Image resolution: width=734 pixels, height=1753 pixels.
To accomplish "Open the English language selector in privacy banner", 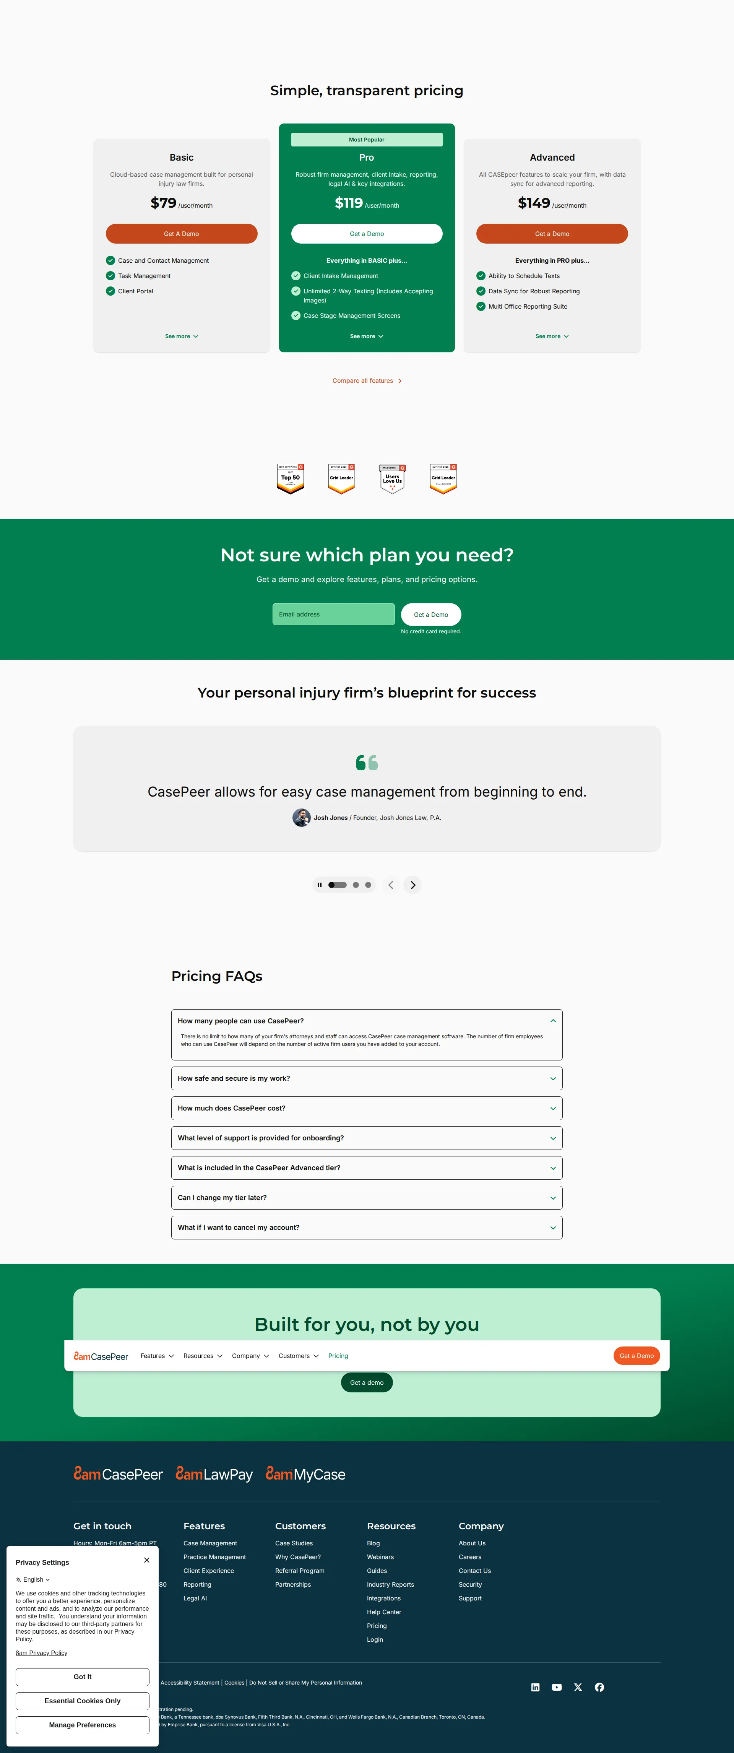I will coord(32,1579).
